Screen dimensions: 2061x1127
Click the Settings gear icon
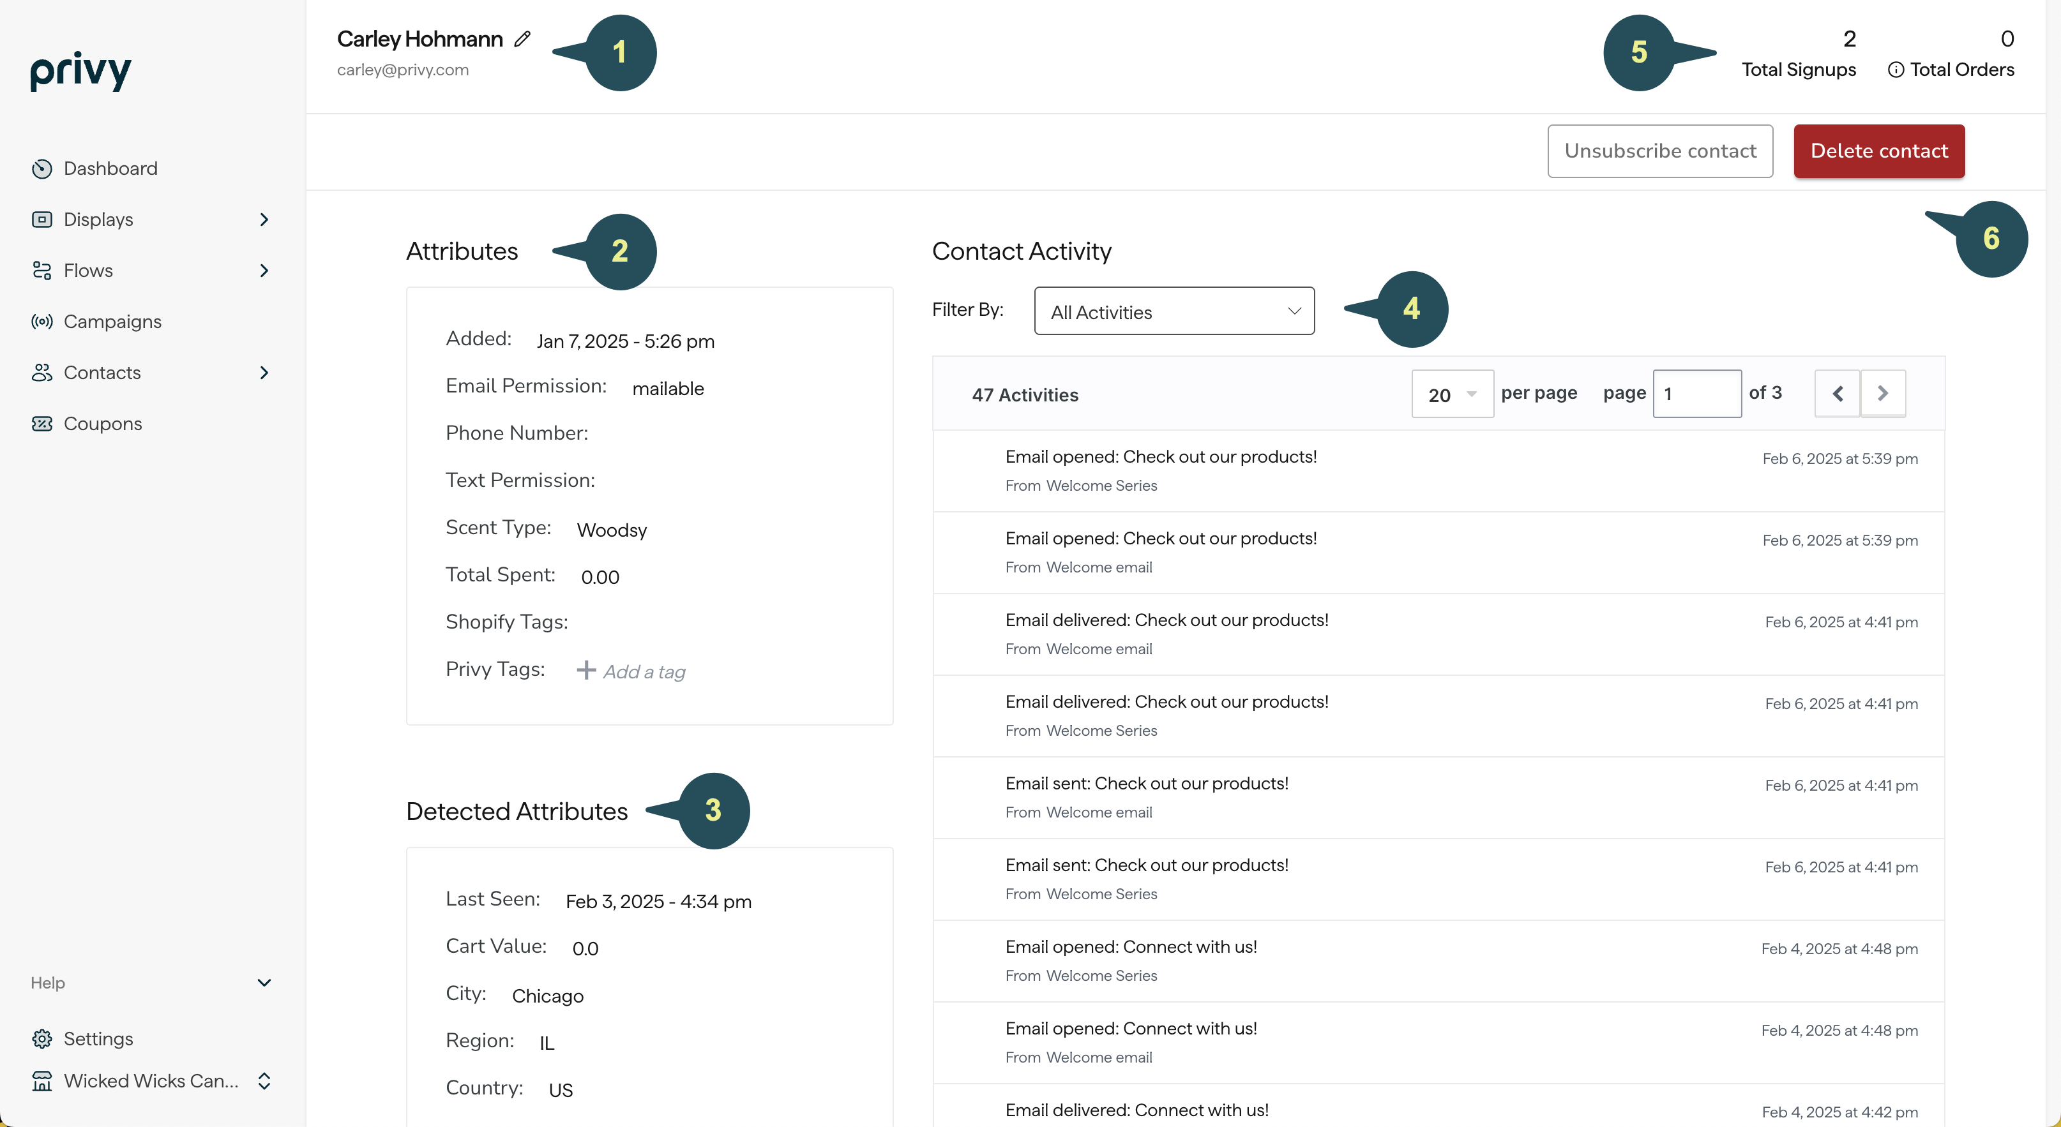[42, 1038]
